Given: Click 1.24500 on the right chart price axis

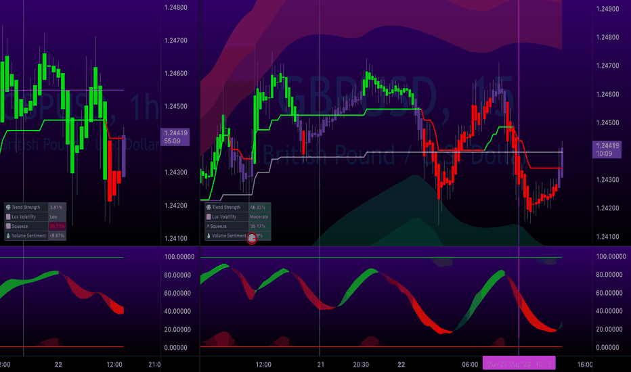Looking at the screenshot, I should tap(608, 122).
